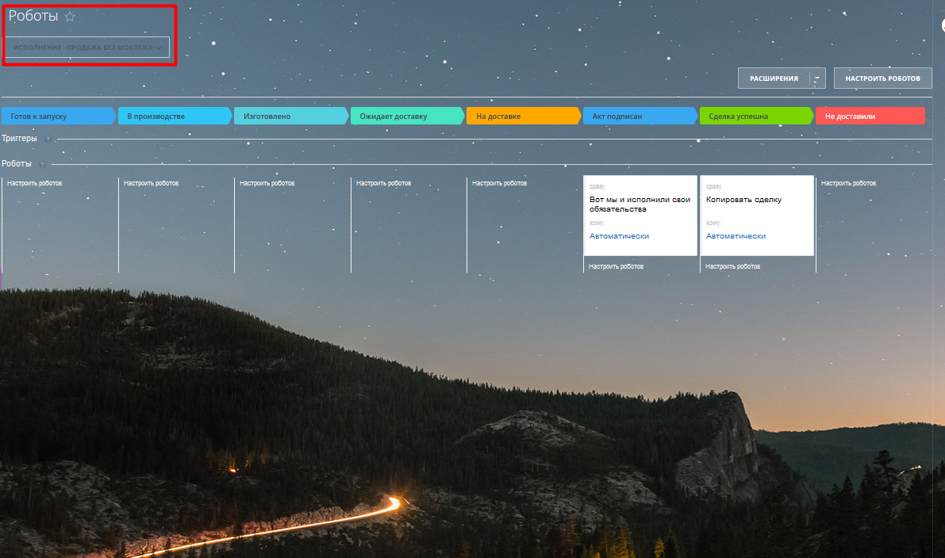The height and width of the screenshot is (558, 945).
Task: Open the Исполнение - Продажа без монтажа dropdown
Action: 87,48
